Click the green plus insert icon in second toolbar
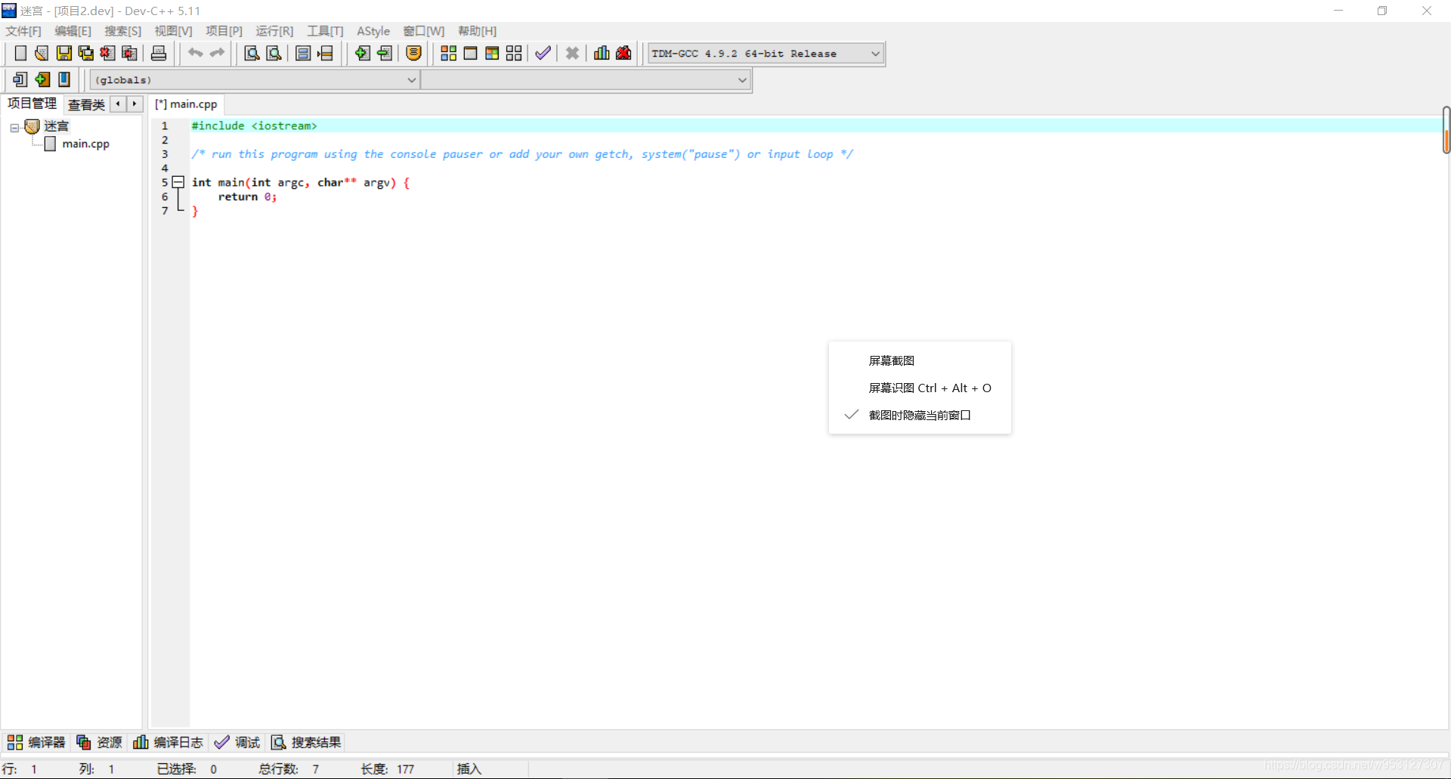 [42, 79]
